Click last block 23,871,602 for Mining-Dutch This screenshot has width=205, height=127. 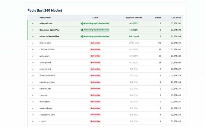[x=176, y=63]
